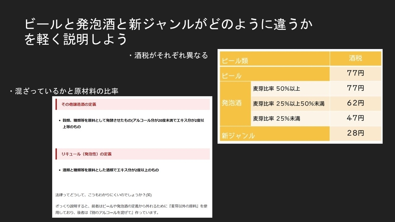Click the リキュール（発泡性）の定義 heading
Image resolution: width=395 pixels, height=222 pixels.
133,154
